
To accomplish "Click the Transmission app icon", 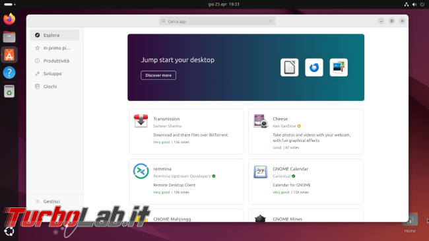I will click(141, 121).
